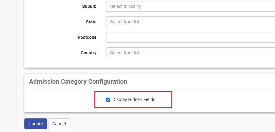The height and width of the screenshot is (132, 275).
Task: Click the Postcode field label
Action: 87,37
